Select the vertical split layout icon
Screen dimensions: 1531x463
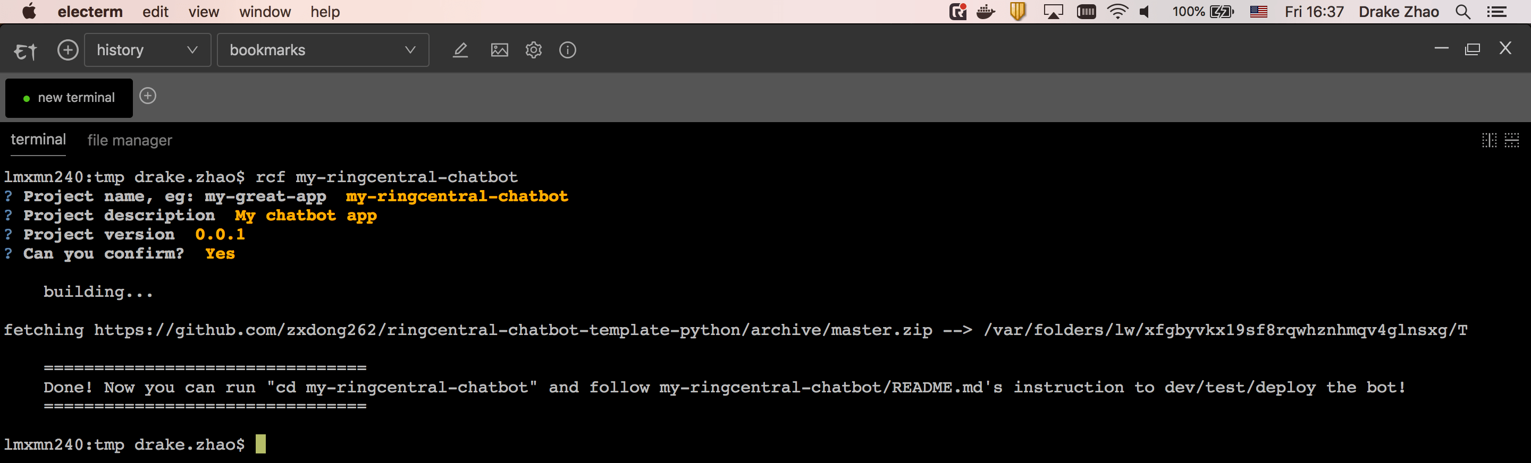(x=1489, y=140)
